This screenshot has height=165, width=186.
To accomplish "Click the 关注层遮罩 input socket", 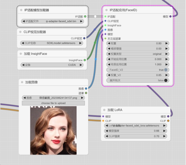I will coord(105,38).
